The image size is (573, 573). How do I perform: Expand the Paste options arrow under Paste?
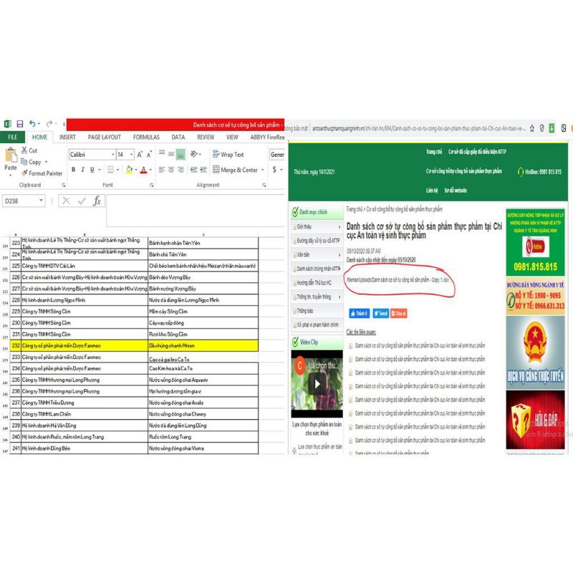[11, 175]
